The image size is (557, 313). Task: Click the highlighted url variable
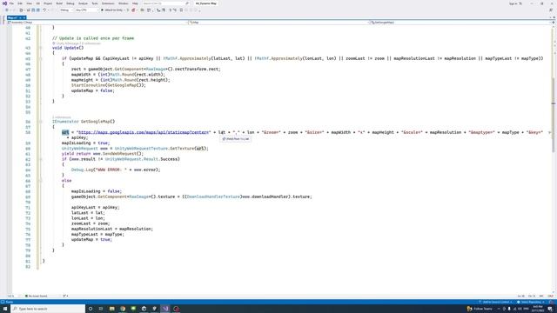[x=65, y=132]
